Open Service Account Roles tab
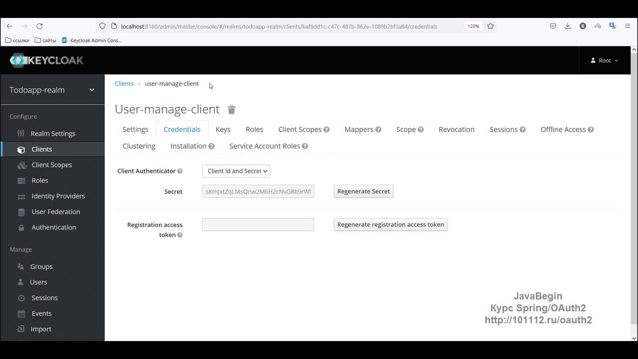This screenshot has height=359, width=638. pyautogui.click(x=265, y=146)
